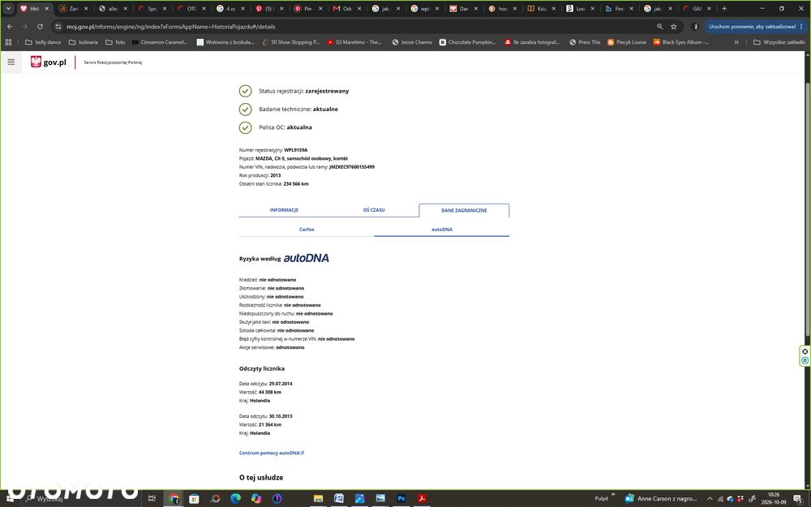Switch to the OŚ CZASU tab
The height and width of the screenshot is (507, 811).
coord(374,210)
